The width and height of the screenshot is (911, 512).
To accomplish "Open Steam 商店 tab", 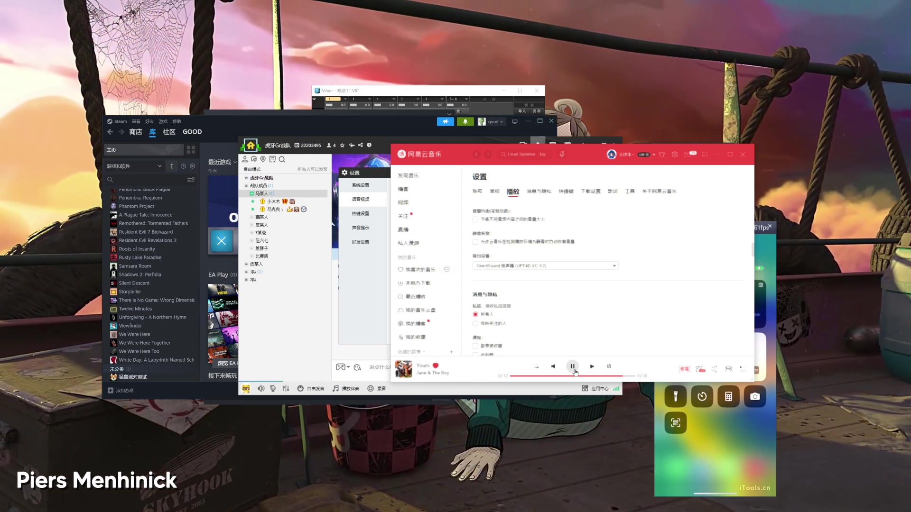I will tap(136, 132).
